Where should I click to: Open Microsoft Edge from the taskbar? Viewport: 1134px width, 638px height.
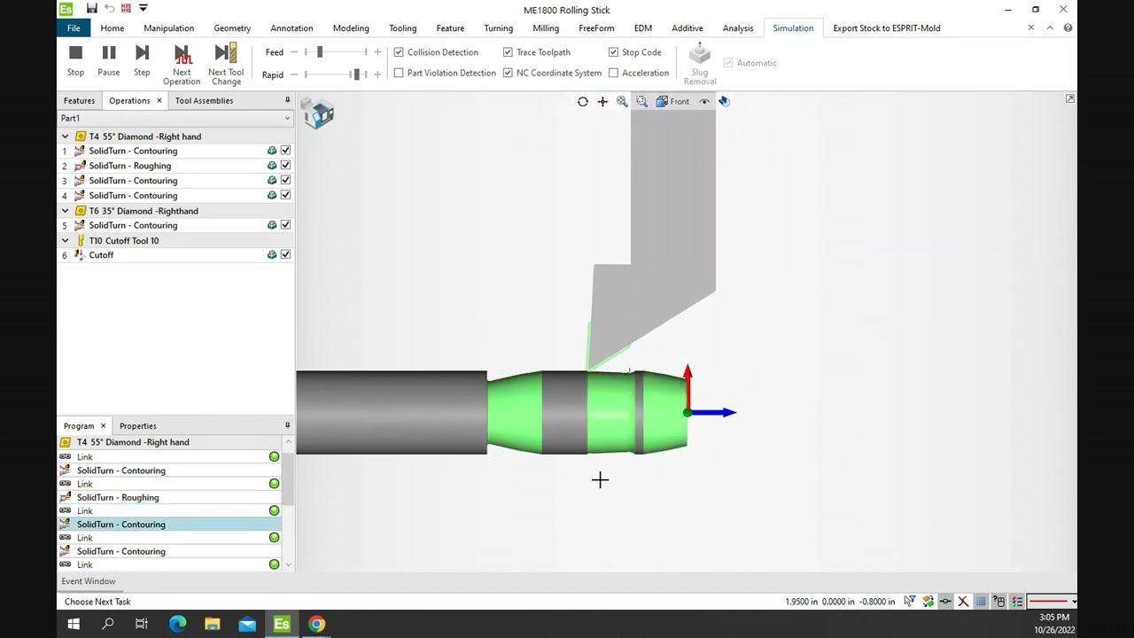coord(177,624)
